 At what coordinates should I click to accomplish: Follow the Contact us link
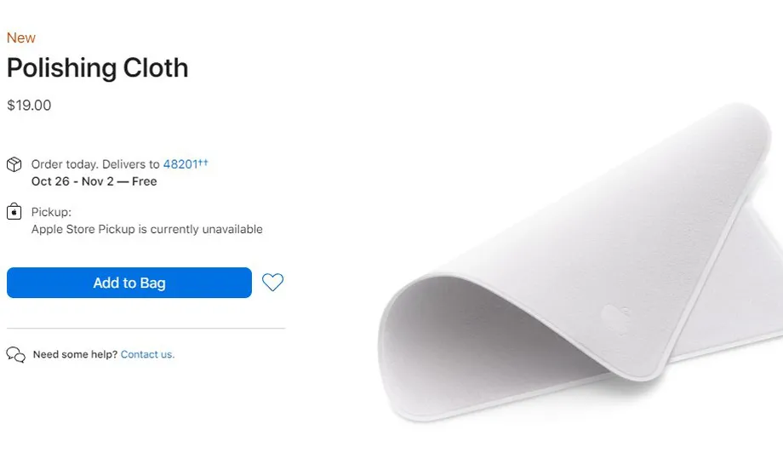(x=147, y=355)
